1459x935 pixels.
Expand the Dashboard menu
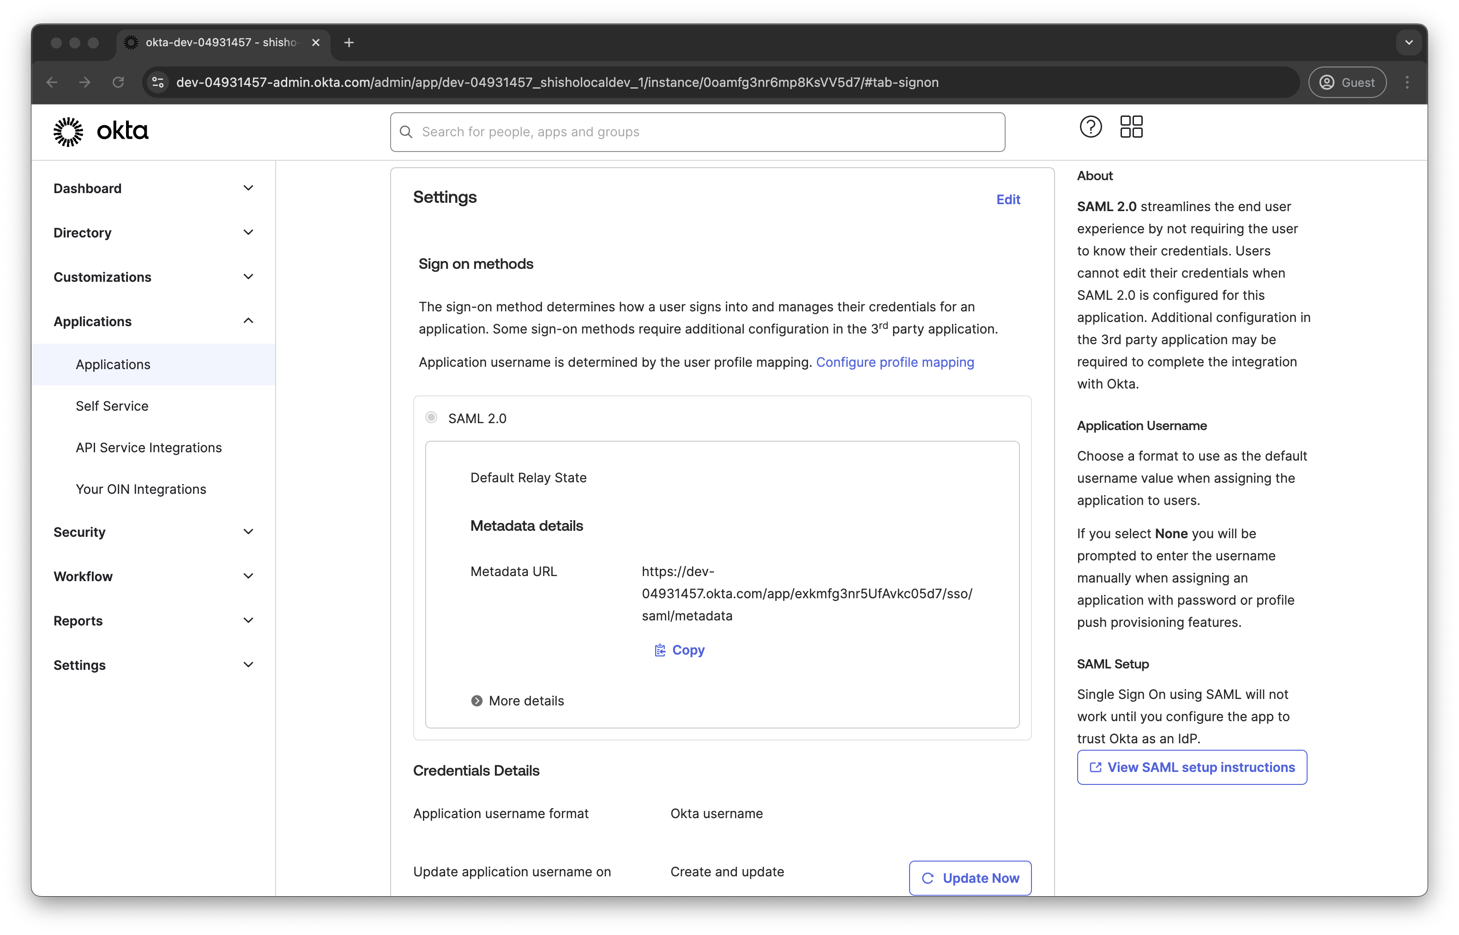(x=153, y=188)
